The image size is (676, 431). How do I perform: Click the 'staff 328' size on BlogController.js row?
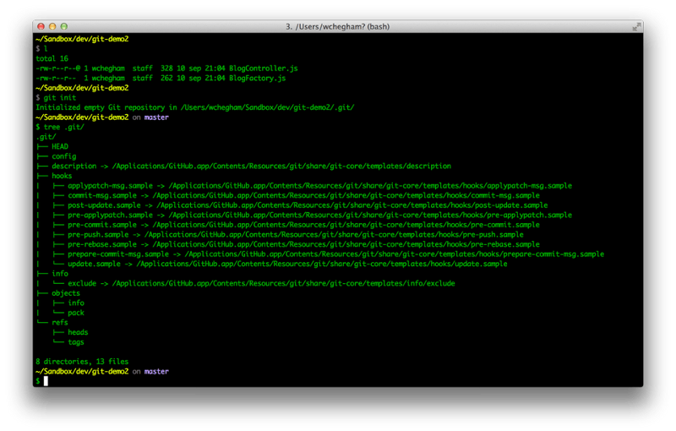(153, 68)
